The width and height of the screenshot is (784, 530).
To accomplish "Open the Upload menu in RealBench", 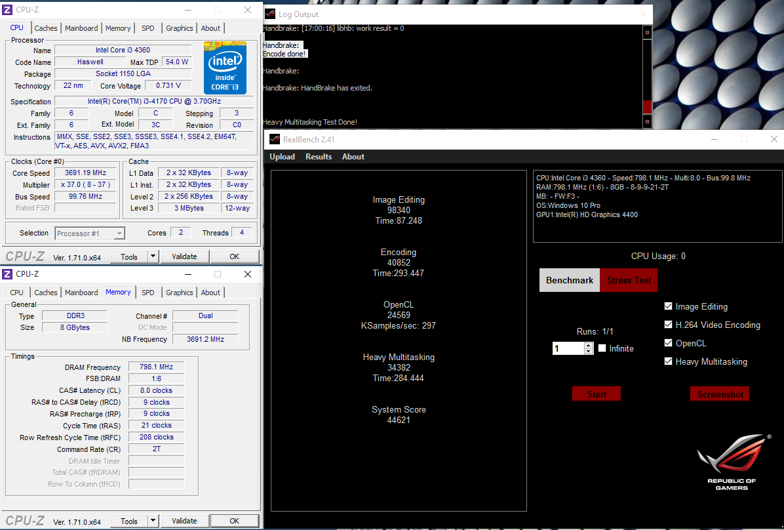I will (282, 157).
